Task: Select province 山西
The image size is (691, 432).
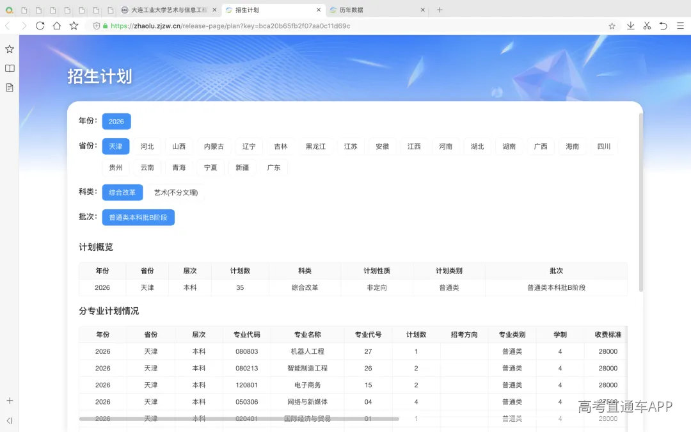Action: [x=179, y=147]
